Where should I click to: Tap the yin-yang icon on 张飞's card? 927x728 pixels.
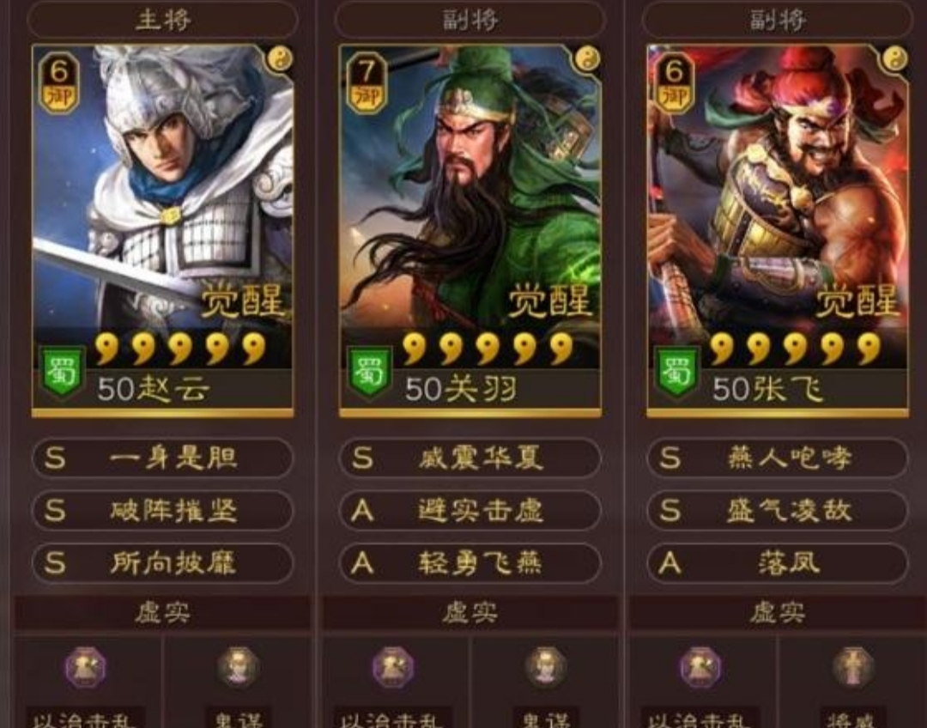coord(895,59)
